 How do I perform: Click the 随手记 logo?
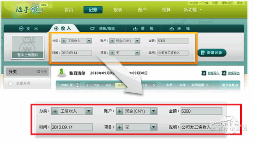[x=30, y=9]
